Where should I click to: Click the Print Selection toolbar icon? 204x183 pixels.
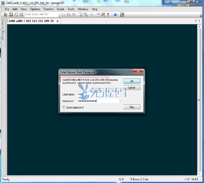86,15
